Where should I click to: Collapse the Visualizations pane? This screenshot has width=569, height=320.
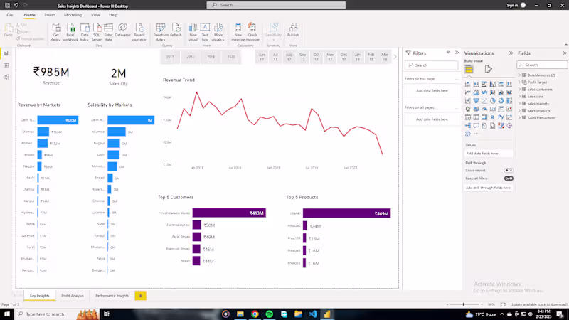pyautogui.click(x=511, y=53)
